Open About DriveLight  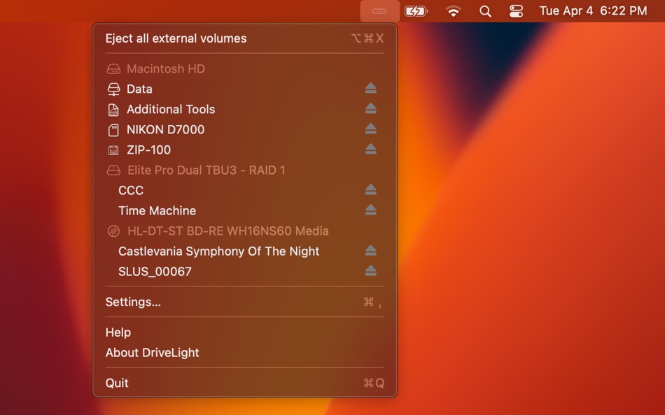click(x=245, y=353)
